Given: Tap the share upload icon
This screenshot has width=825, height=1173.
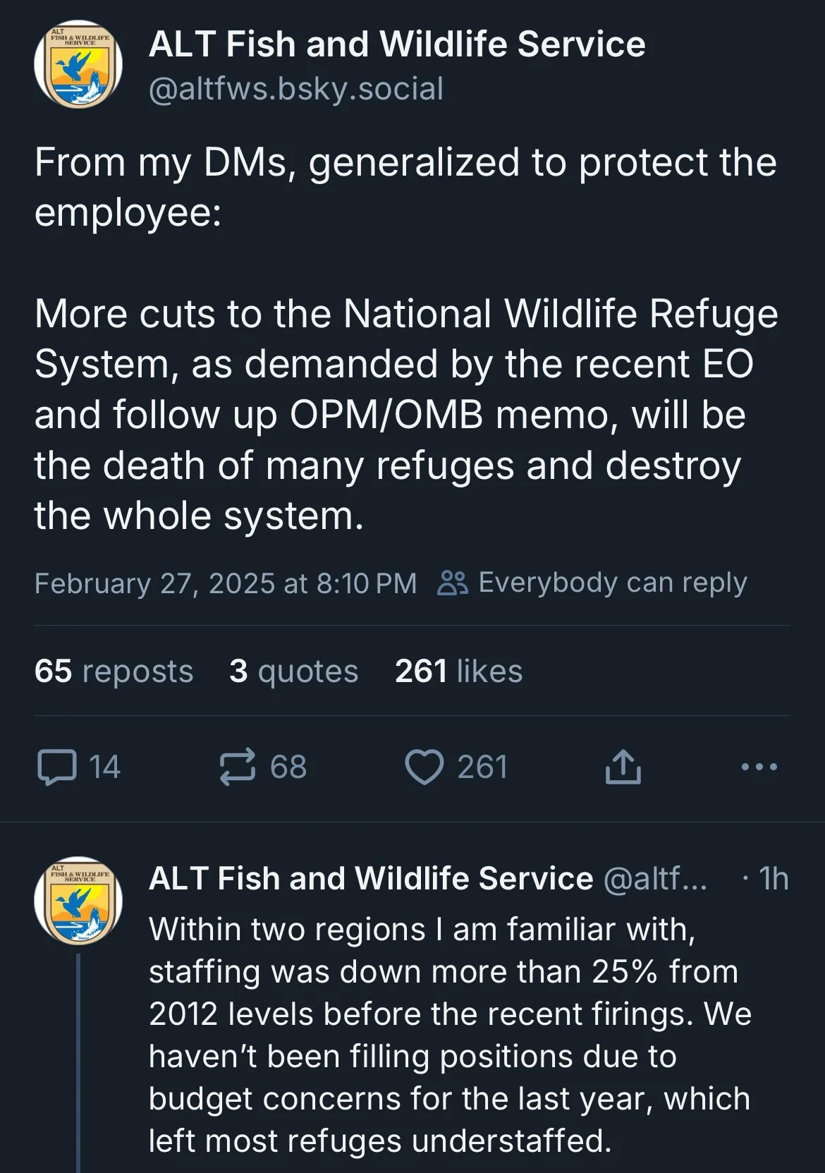Looking at the screenshot, I should (x=623, y=767).
